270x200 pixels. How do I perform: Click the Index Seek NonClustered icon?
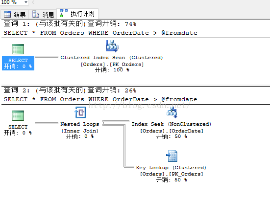(x=172, y=112)
